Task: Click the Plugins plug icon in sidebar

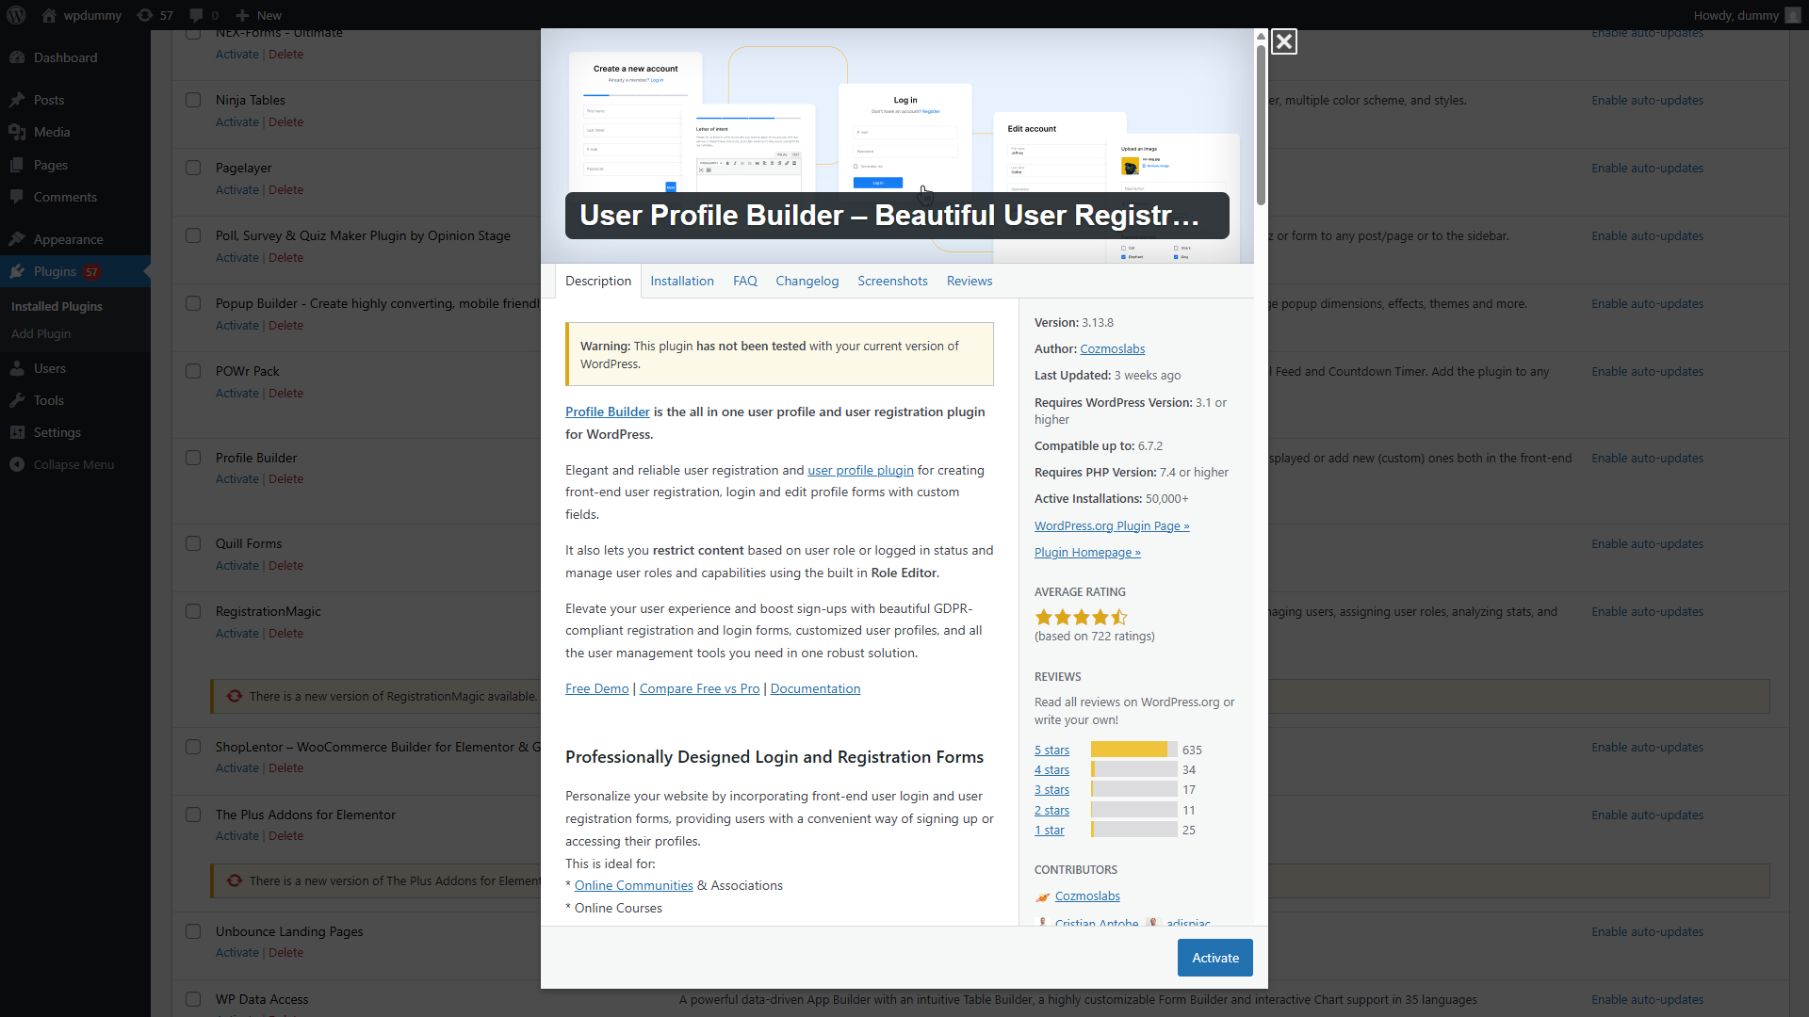Action: (x=17, y=271)
